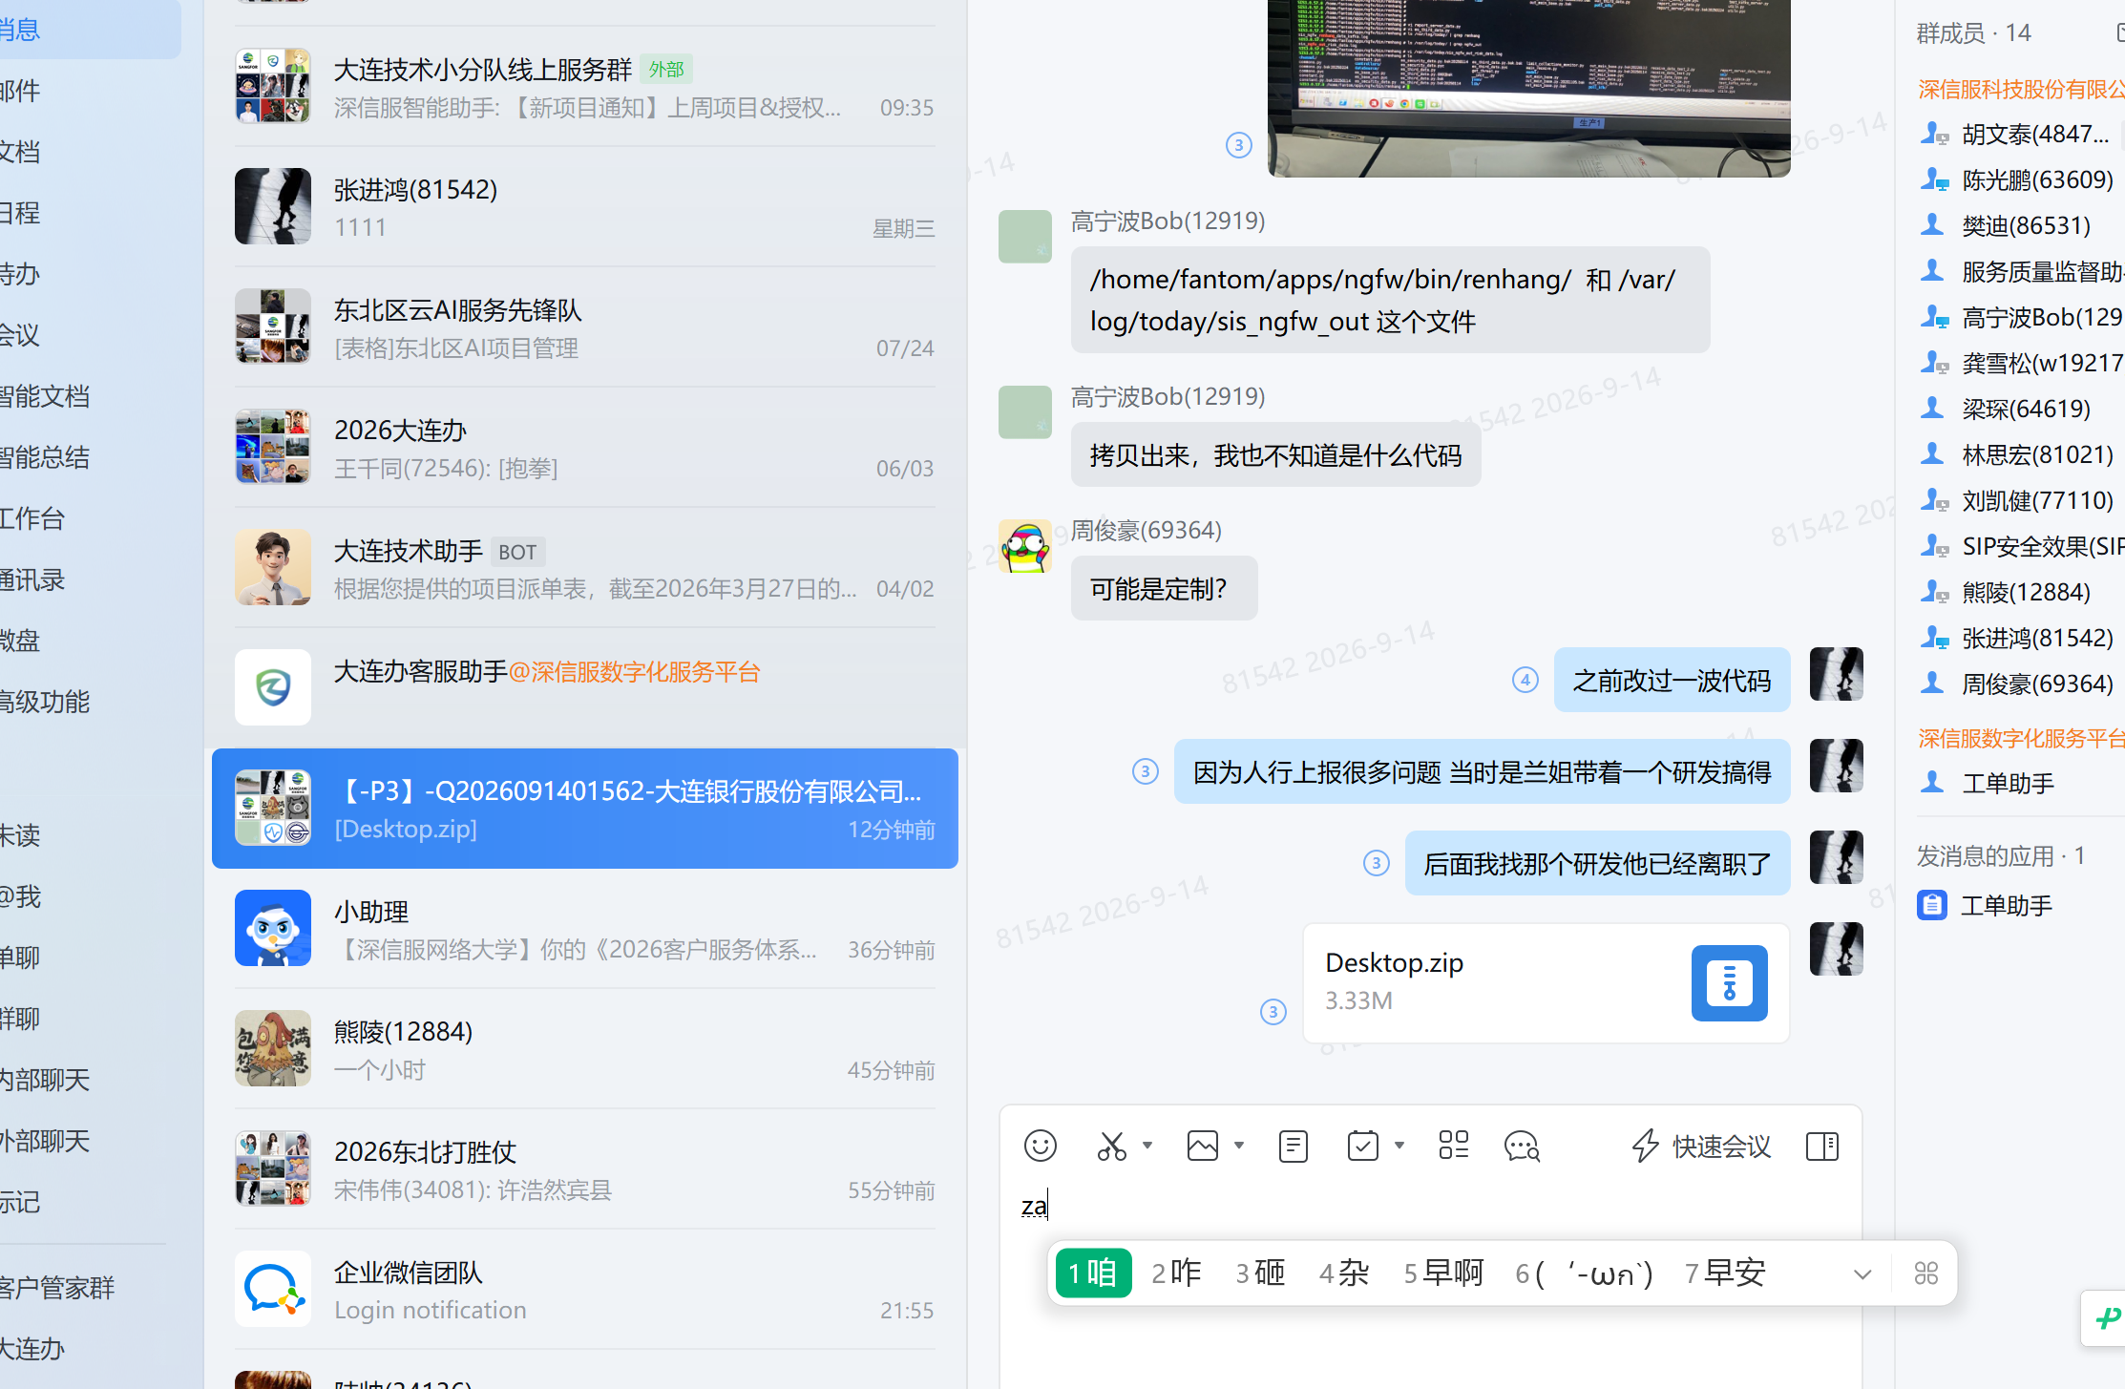The image size is (2125, 1389).
Task: Select IME candidate 7 早安
Action: (x=1725, y=1273)
